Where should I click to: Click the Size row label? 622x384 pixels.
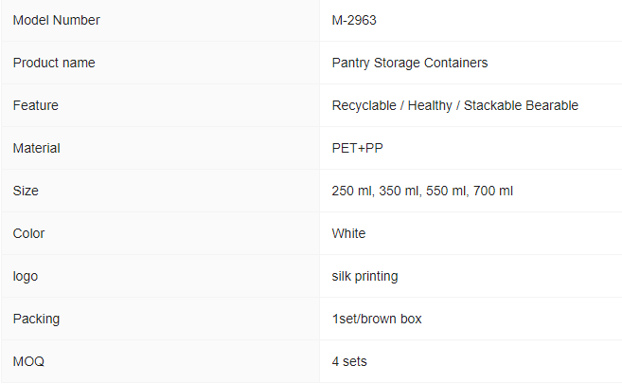pos(26,191)
